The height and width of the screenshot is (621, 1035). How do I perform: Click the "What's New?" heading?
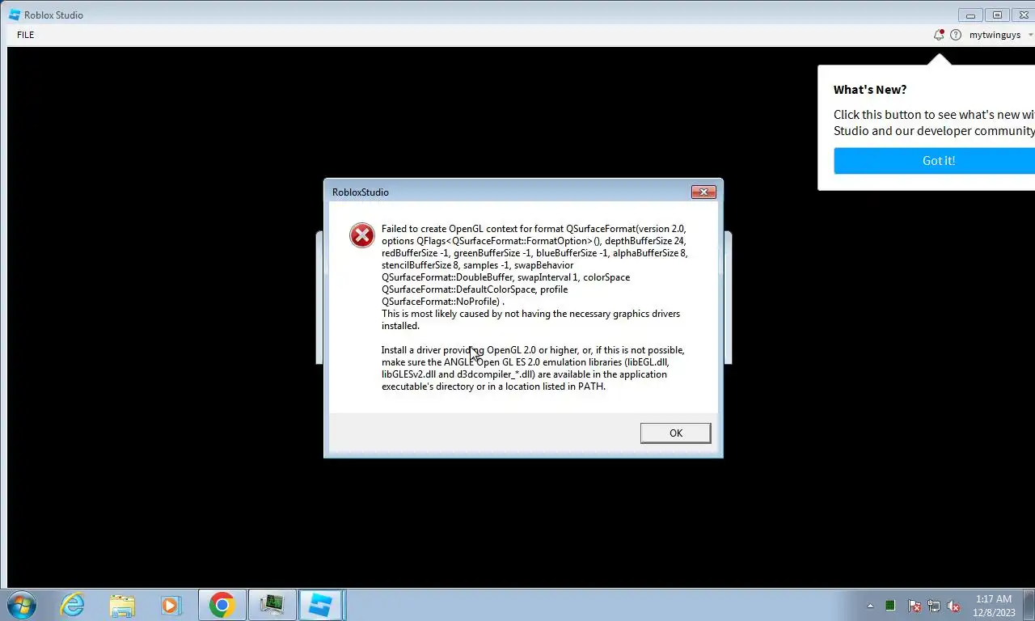870,90
